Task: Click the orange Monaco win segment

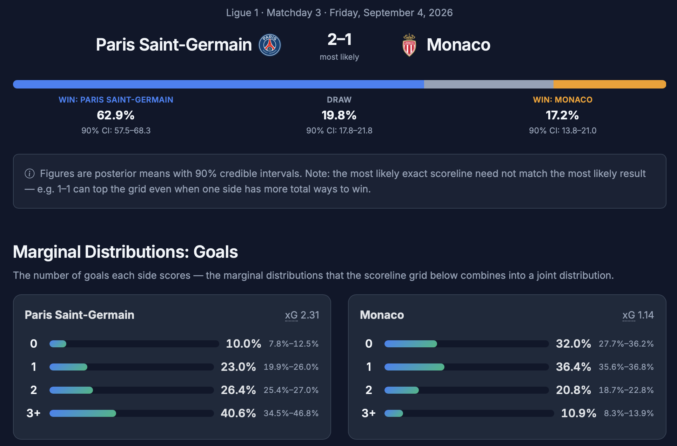Action: click(x=610, y=84)
